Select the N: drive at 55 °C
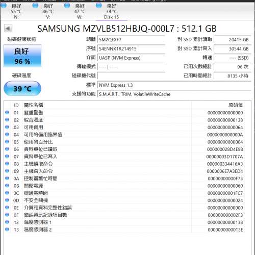255x255 pixels. [x=16, y=11]
